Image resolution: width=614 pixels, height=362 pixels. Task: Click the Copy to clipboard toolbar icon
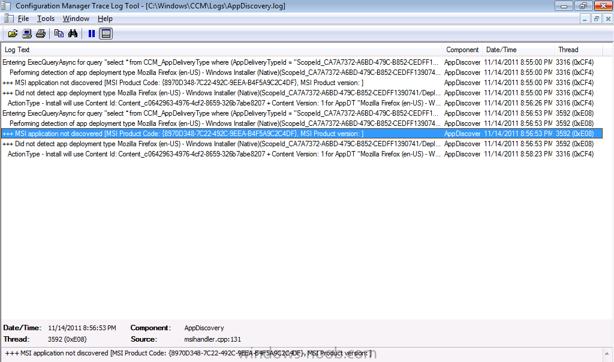point(59,34)
